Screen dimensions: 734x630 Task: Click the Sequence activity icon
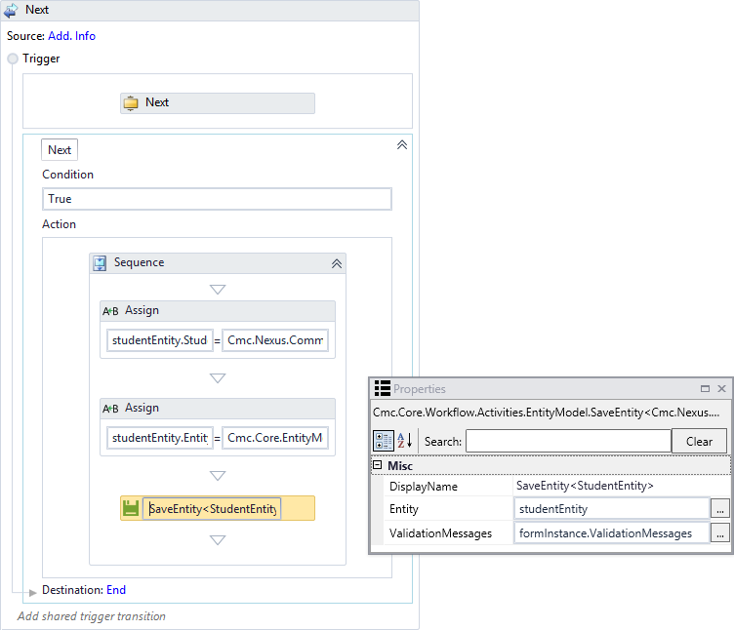tap(100, 263)
